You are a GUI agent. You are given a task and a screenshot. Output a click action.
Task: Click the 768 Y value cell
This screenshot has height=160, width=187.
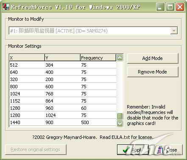pyautogui.click(x=49, y=94)
